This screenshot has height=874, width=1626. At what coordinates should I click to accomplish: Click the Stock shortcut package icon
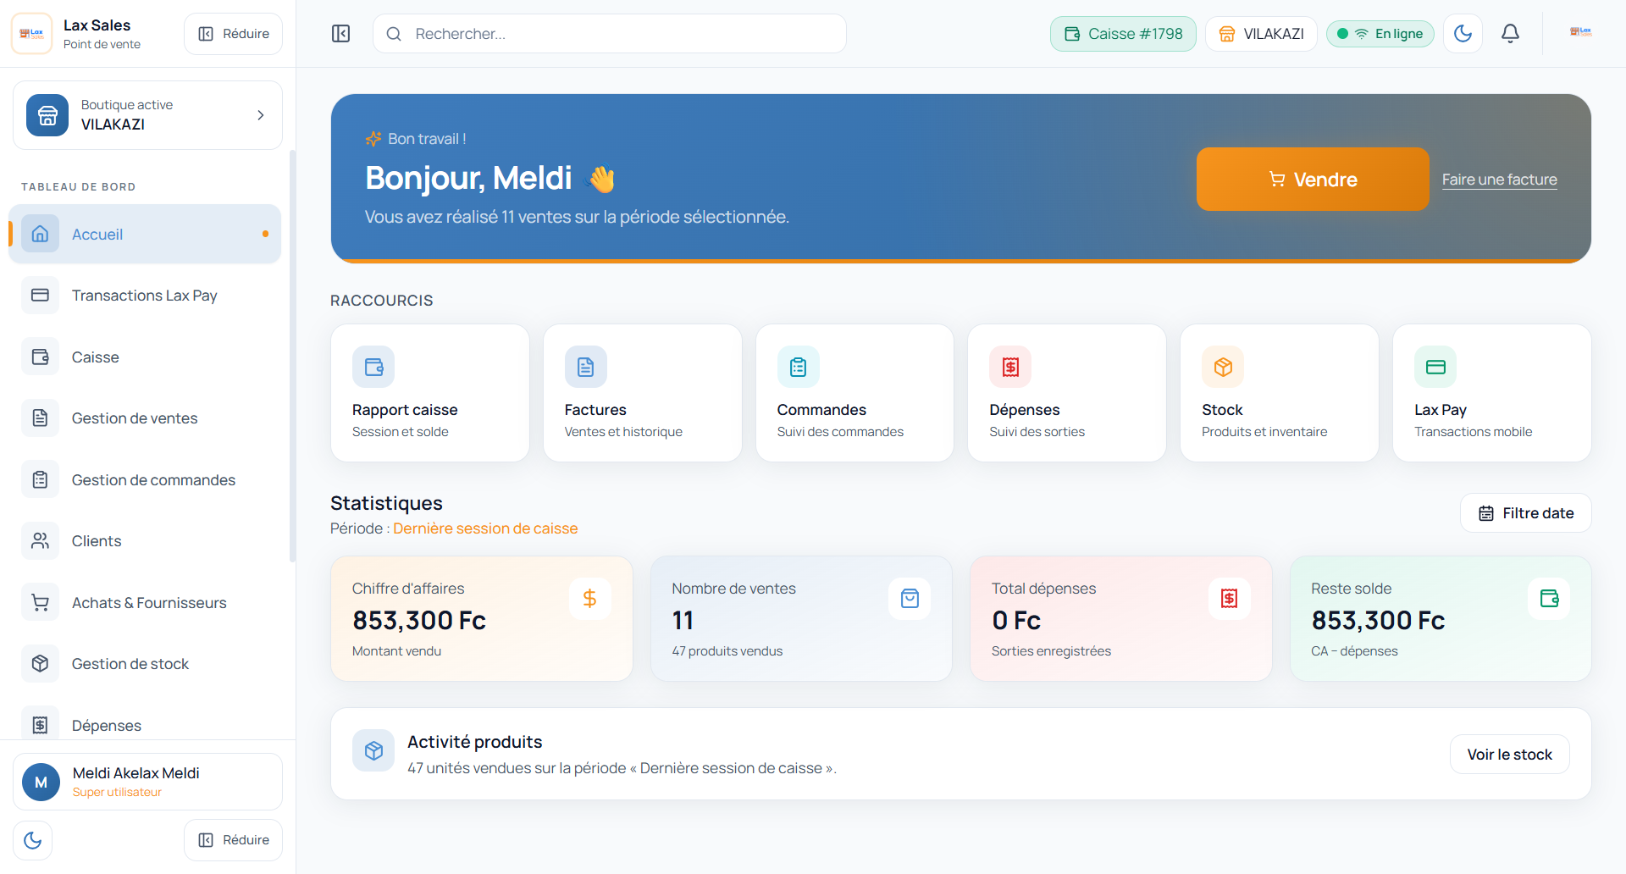click(x=1223, y=367)
